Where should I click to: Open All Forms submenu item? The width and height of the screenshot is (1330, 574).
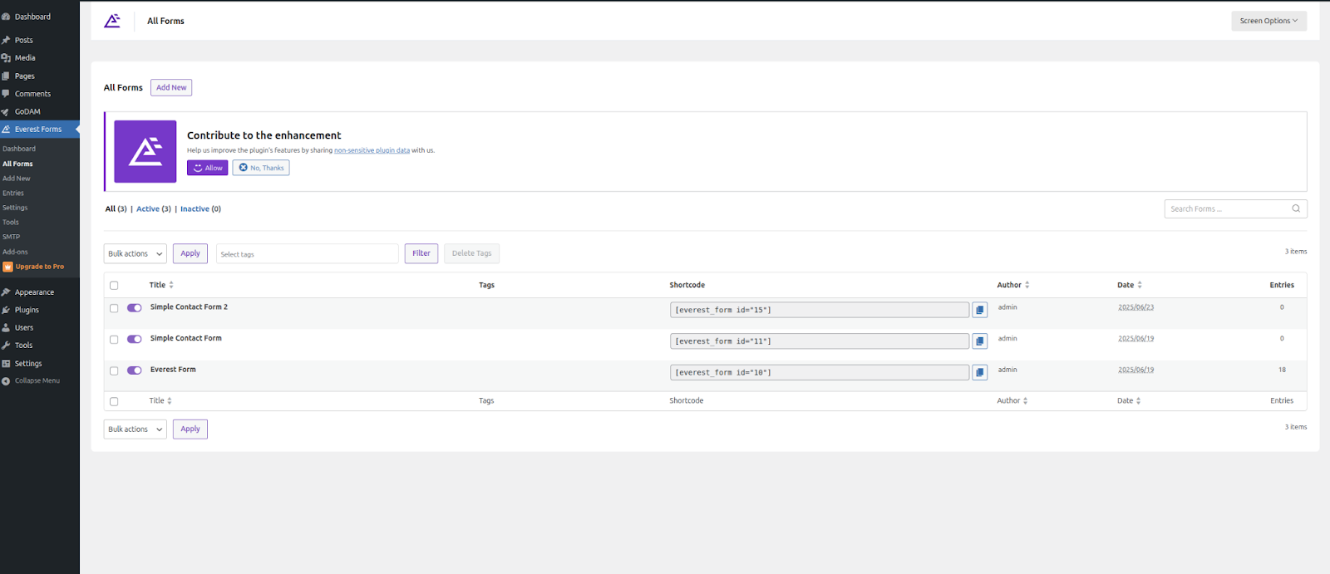coord(17,164)
